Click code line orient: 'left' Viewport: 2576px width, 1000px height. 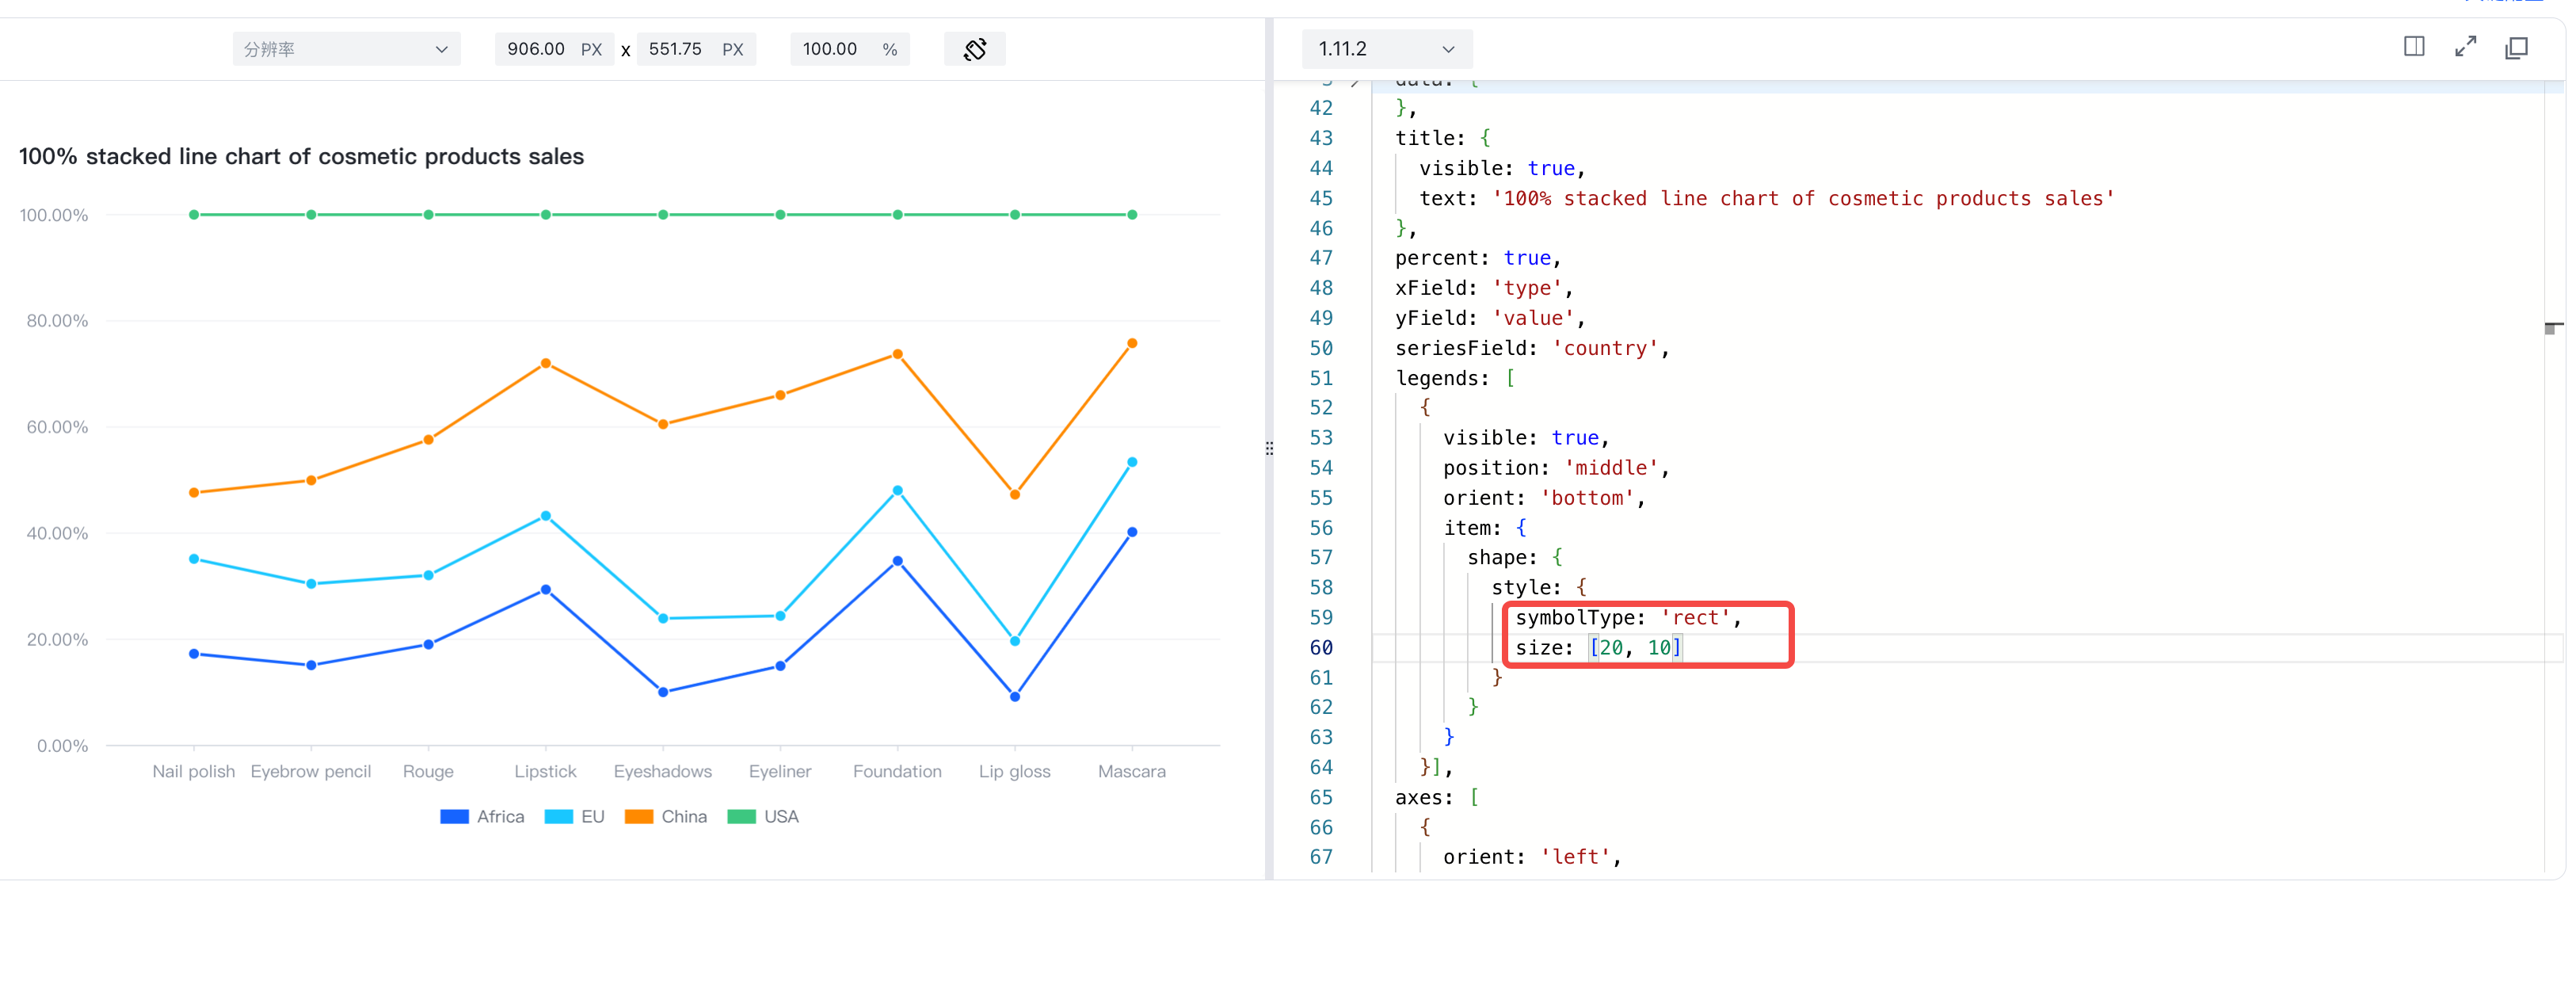[x=1532, y=857]
